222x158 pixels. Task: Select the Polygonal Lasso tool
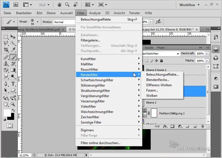point(6,43)
